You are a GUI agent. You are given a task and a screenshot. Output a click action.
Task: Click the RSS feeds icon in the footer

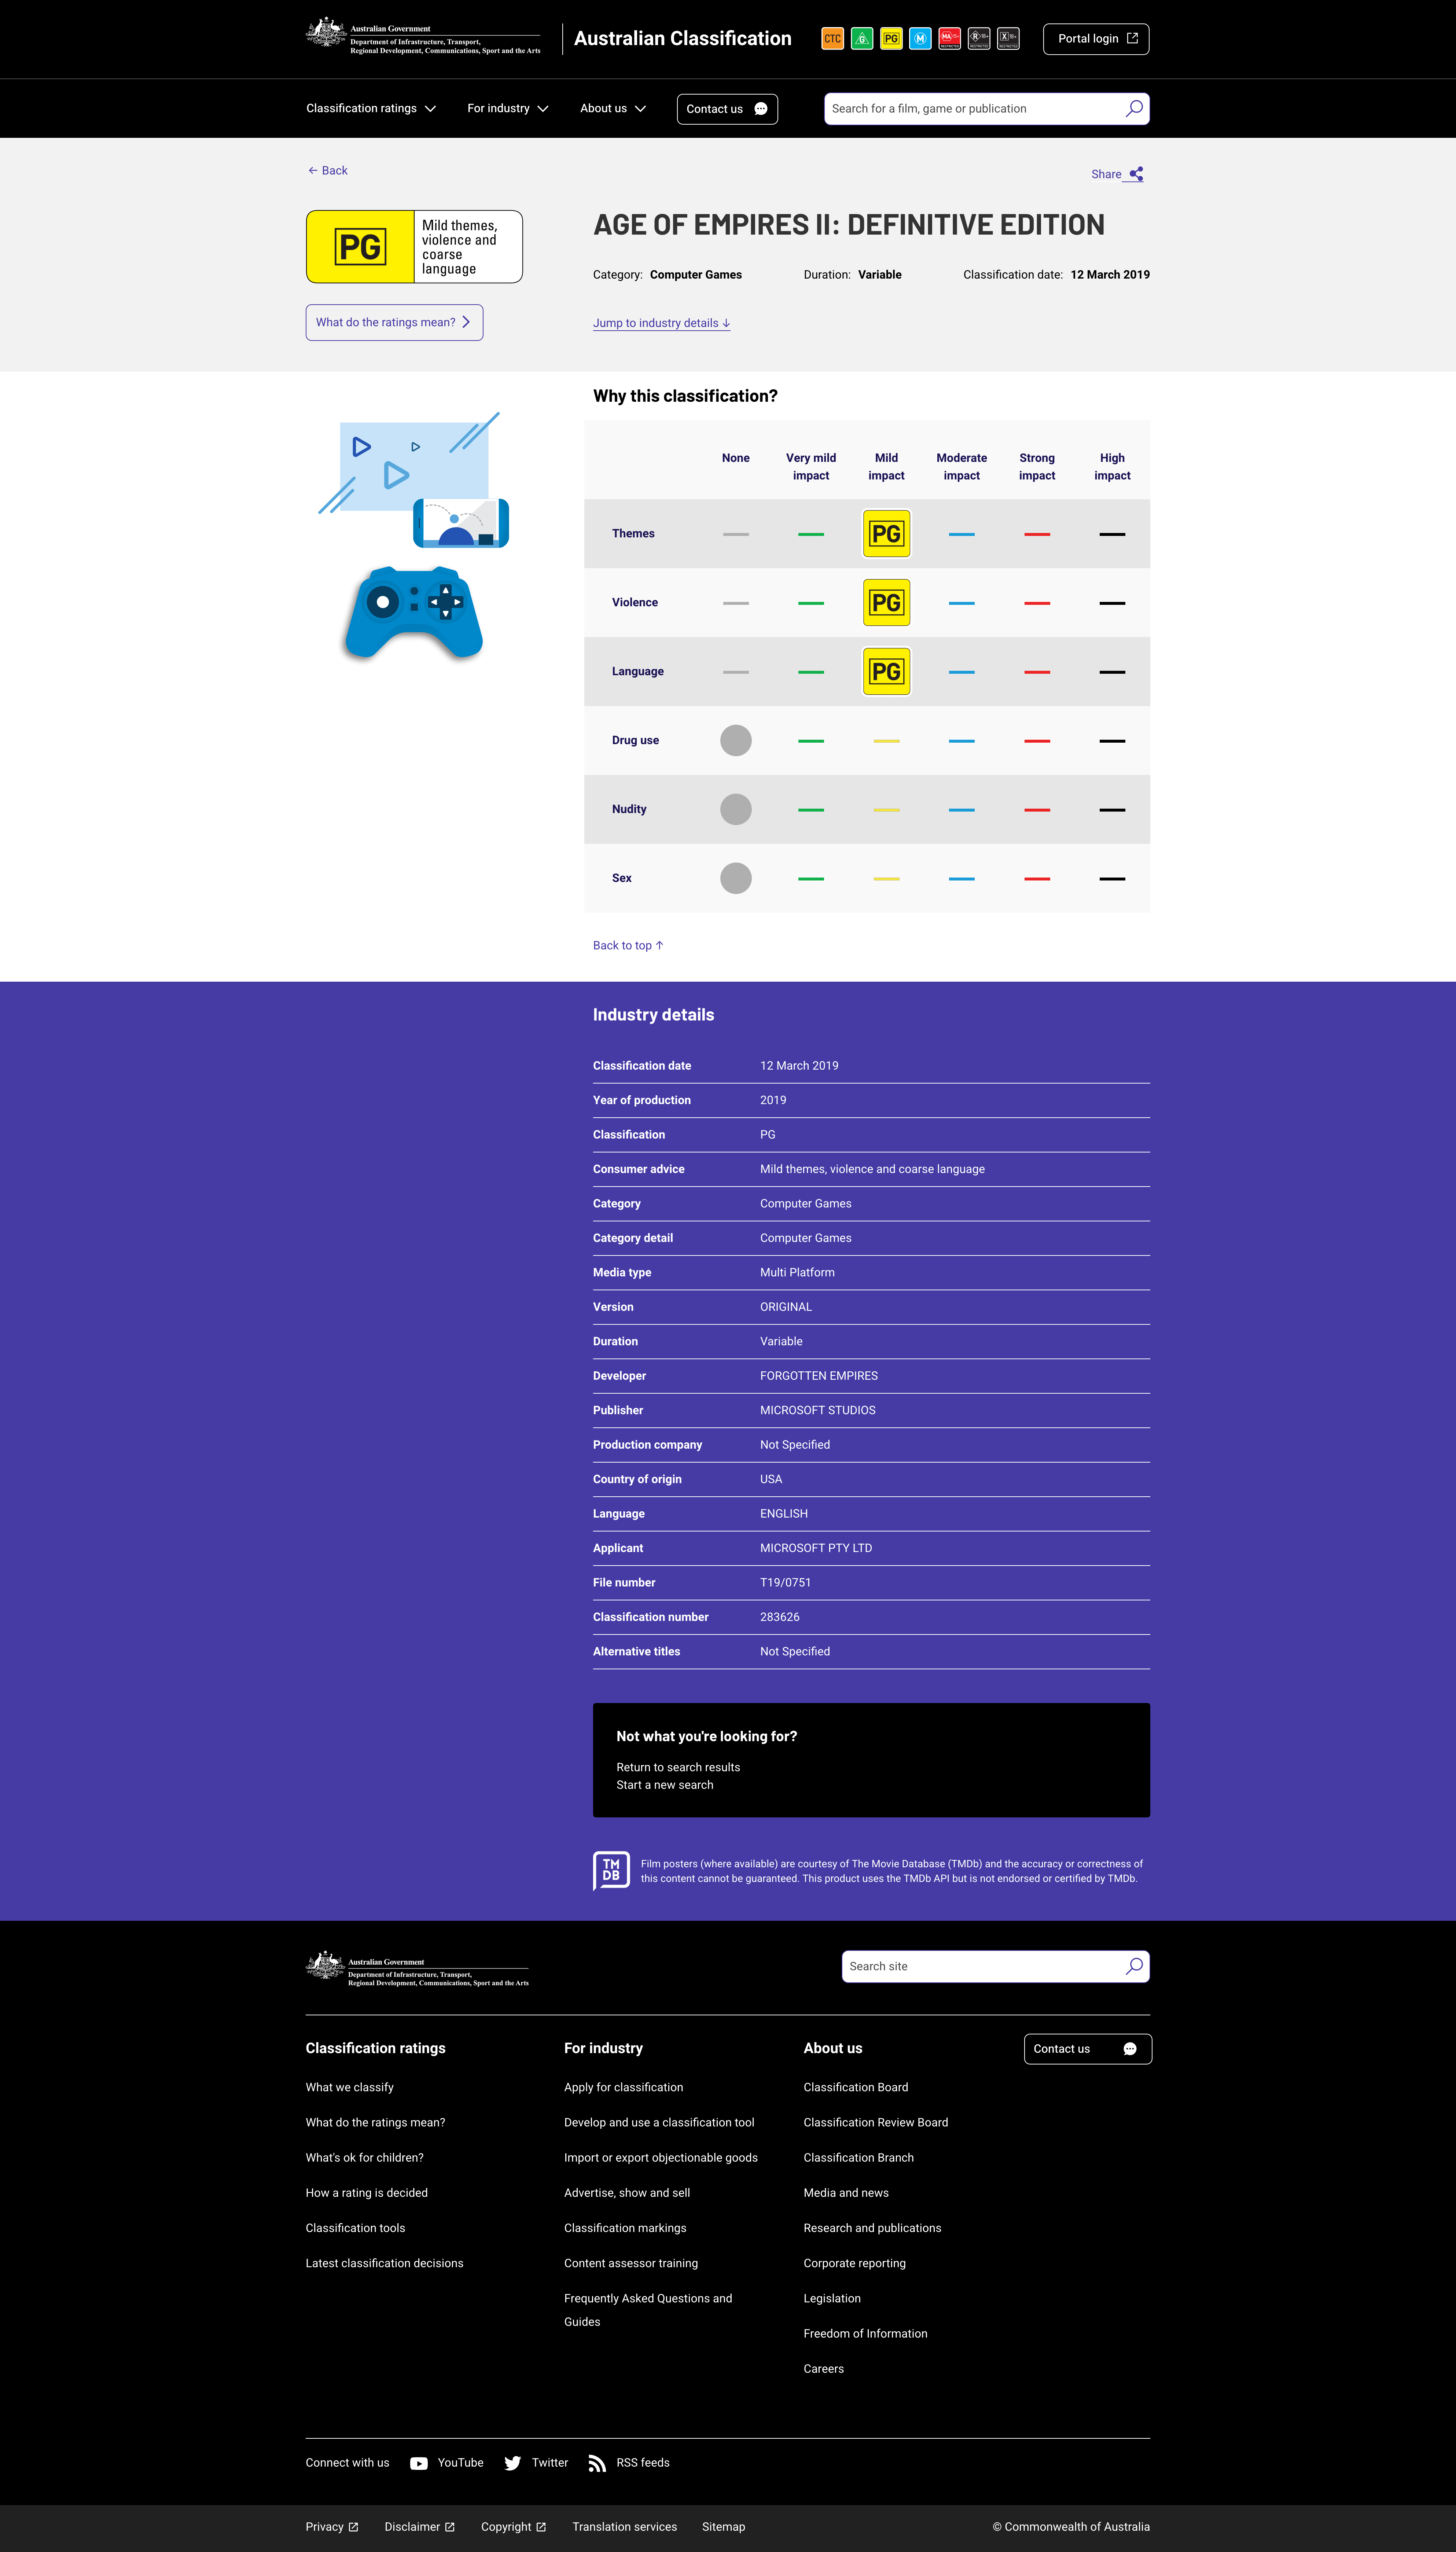click(597, 2463)
